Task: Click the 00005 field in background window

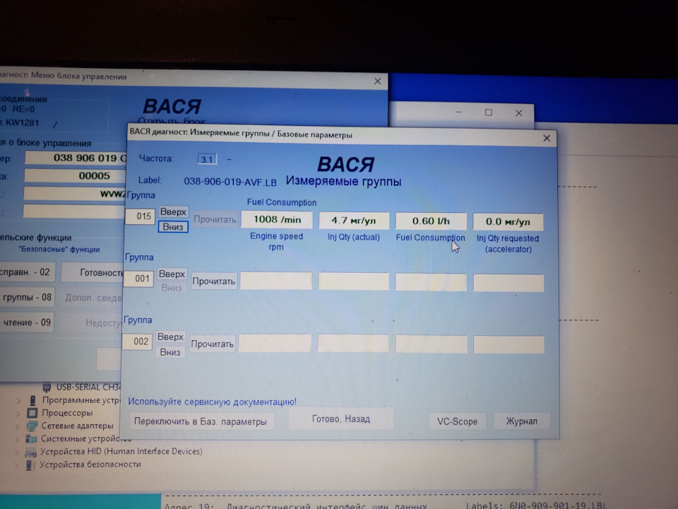Action: (x=76, y=176)
